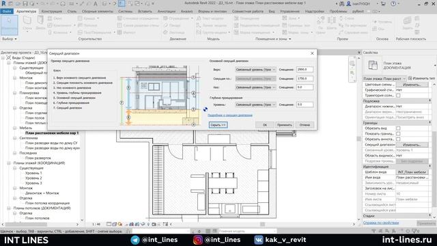Click the 1:40 view scale control
This screenshot has height=246, width=437.
(x=96, y=224)
